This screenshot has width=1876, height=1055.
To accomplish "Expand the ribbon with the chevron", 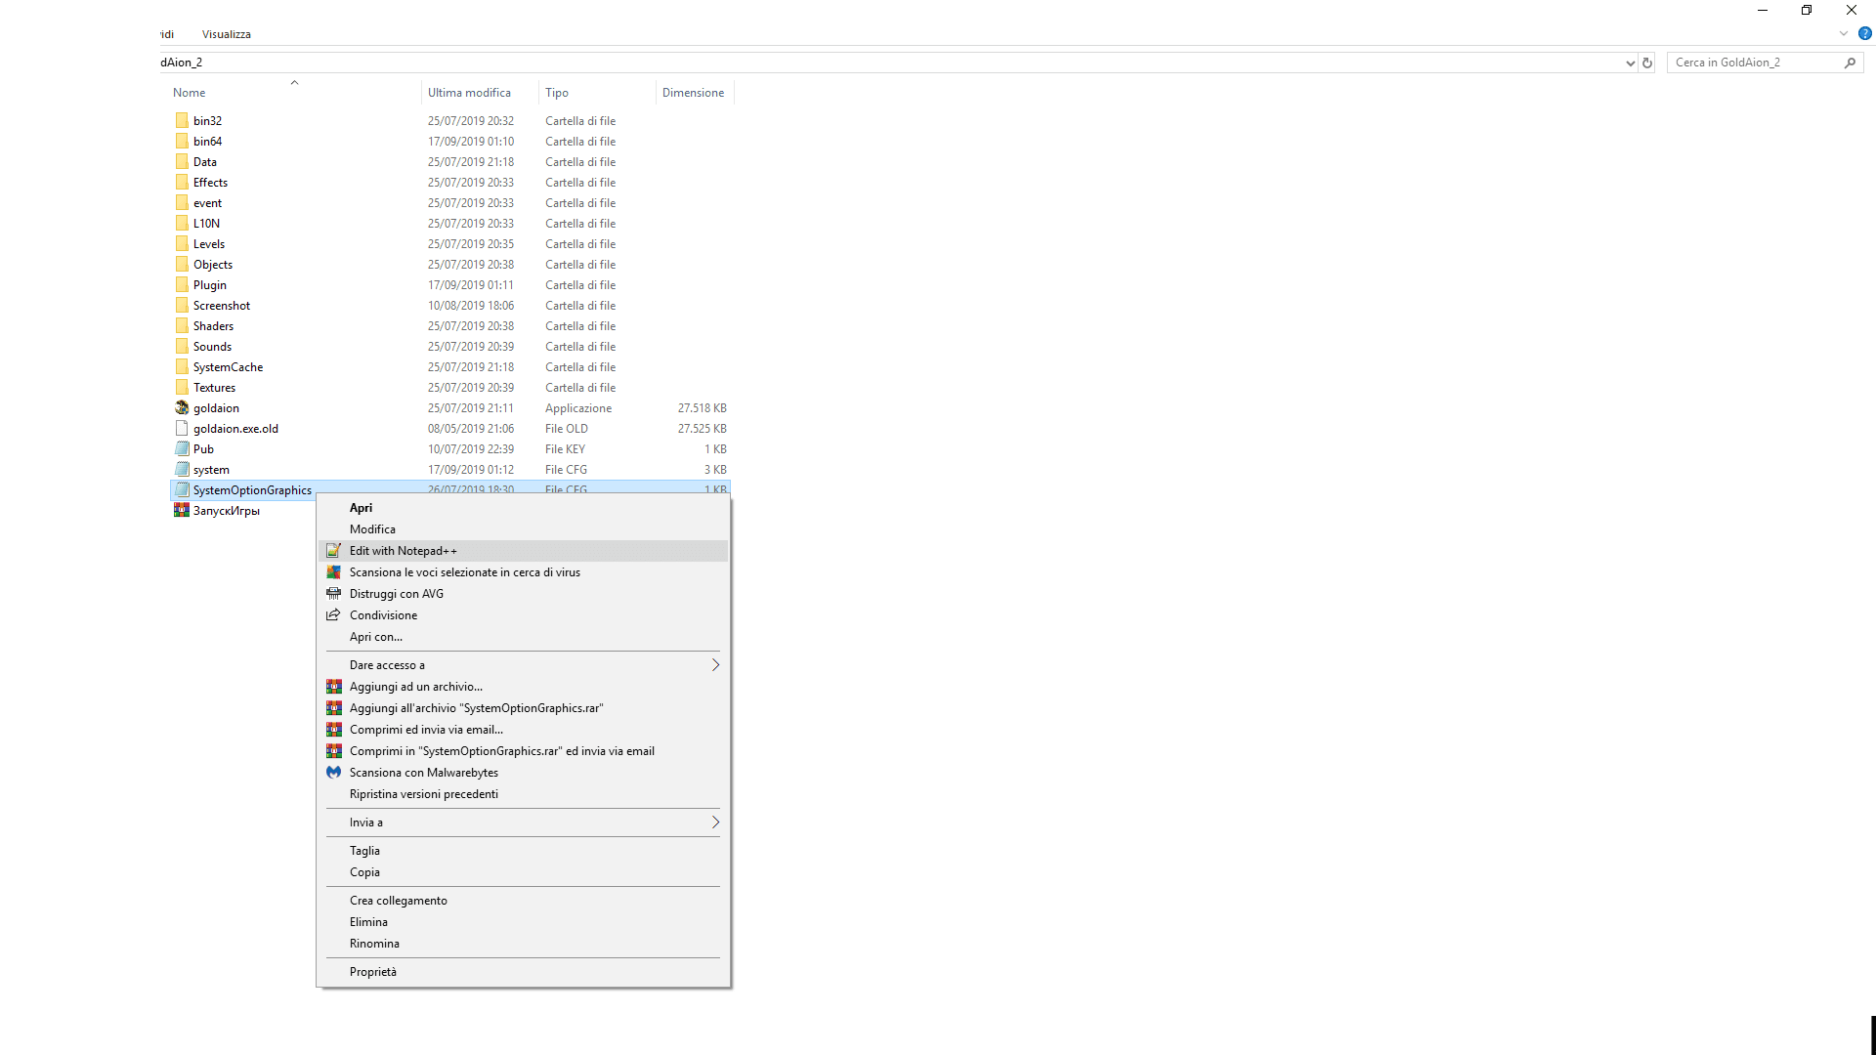I will click(x=1844, y=33).
